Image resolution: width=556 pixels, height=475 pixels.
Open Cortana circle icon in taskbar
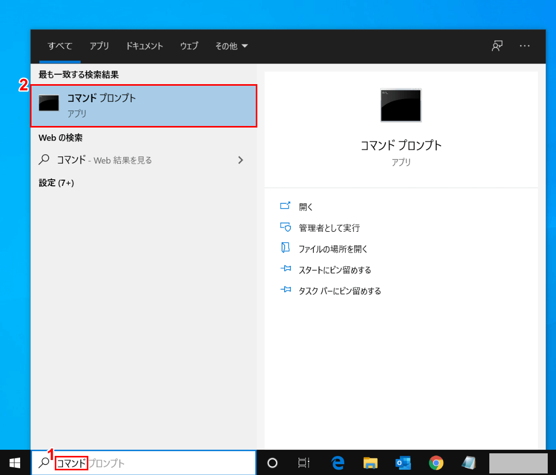272,463
